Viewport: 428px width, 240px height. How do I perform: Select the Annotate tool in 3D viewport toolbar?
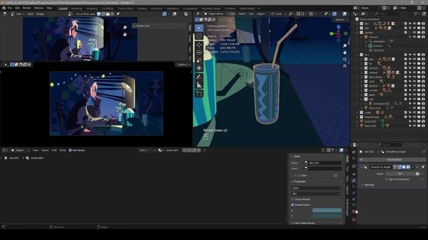[199, 77]
